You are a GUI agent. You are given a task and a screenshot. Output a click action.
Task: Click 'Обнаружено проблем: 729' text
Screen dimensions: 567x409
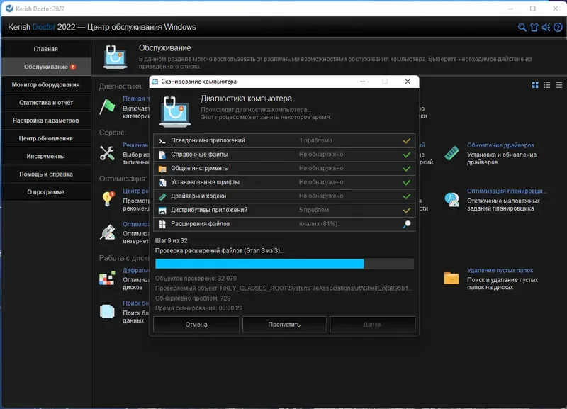click(193, 298)
